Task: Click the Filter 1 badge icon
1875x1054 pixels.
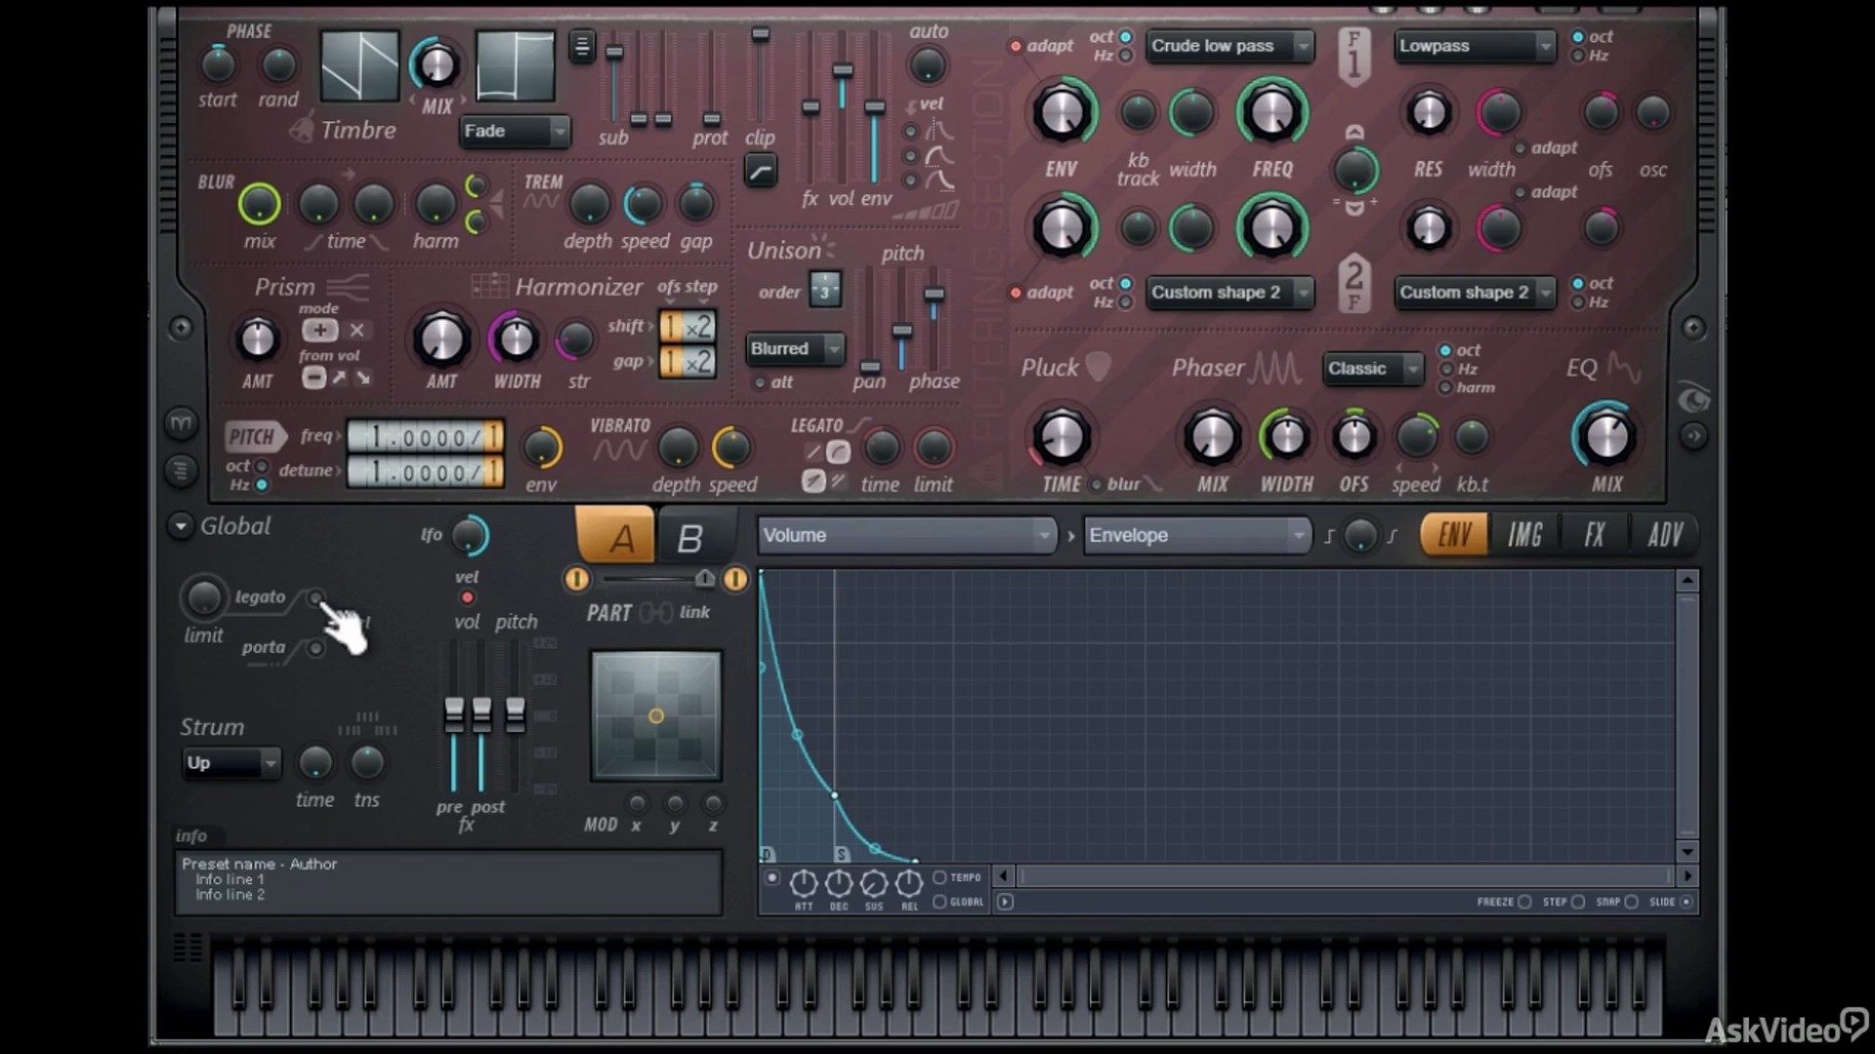Action: tap(1354, 59)
